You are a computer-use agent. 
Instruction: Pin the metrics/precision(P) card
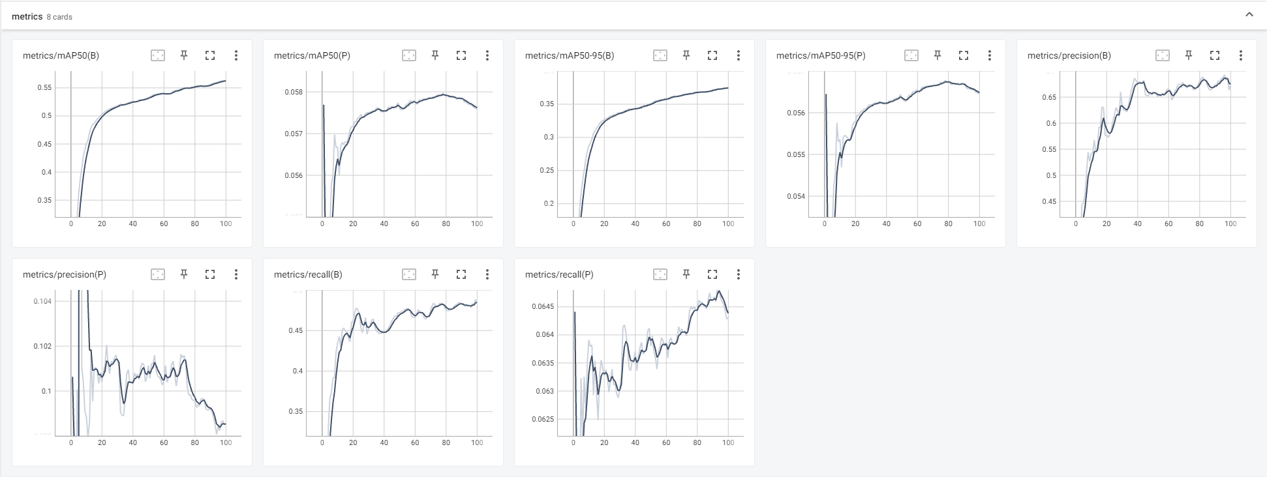[x=183, y=274]
